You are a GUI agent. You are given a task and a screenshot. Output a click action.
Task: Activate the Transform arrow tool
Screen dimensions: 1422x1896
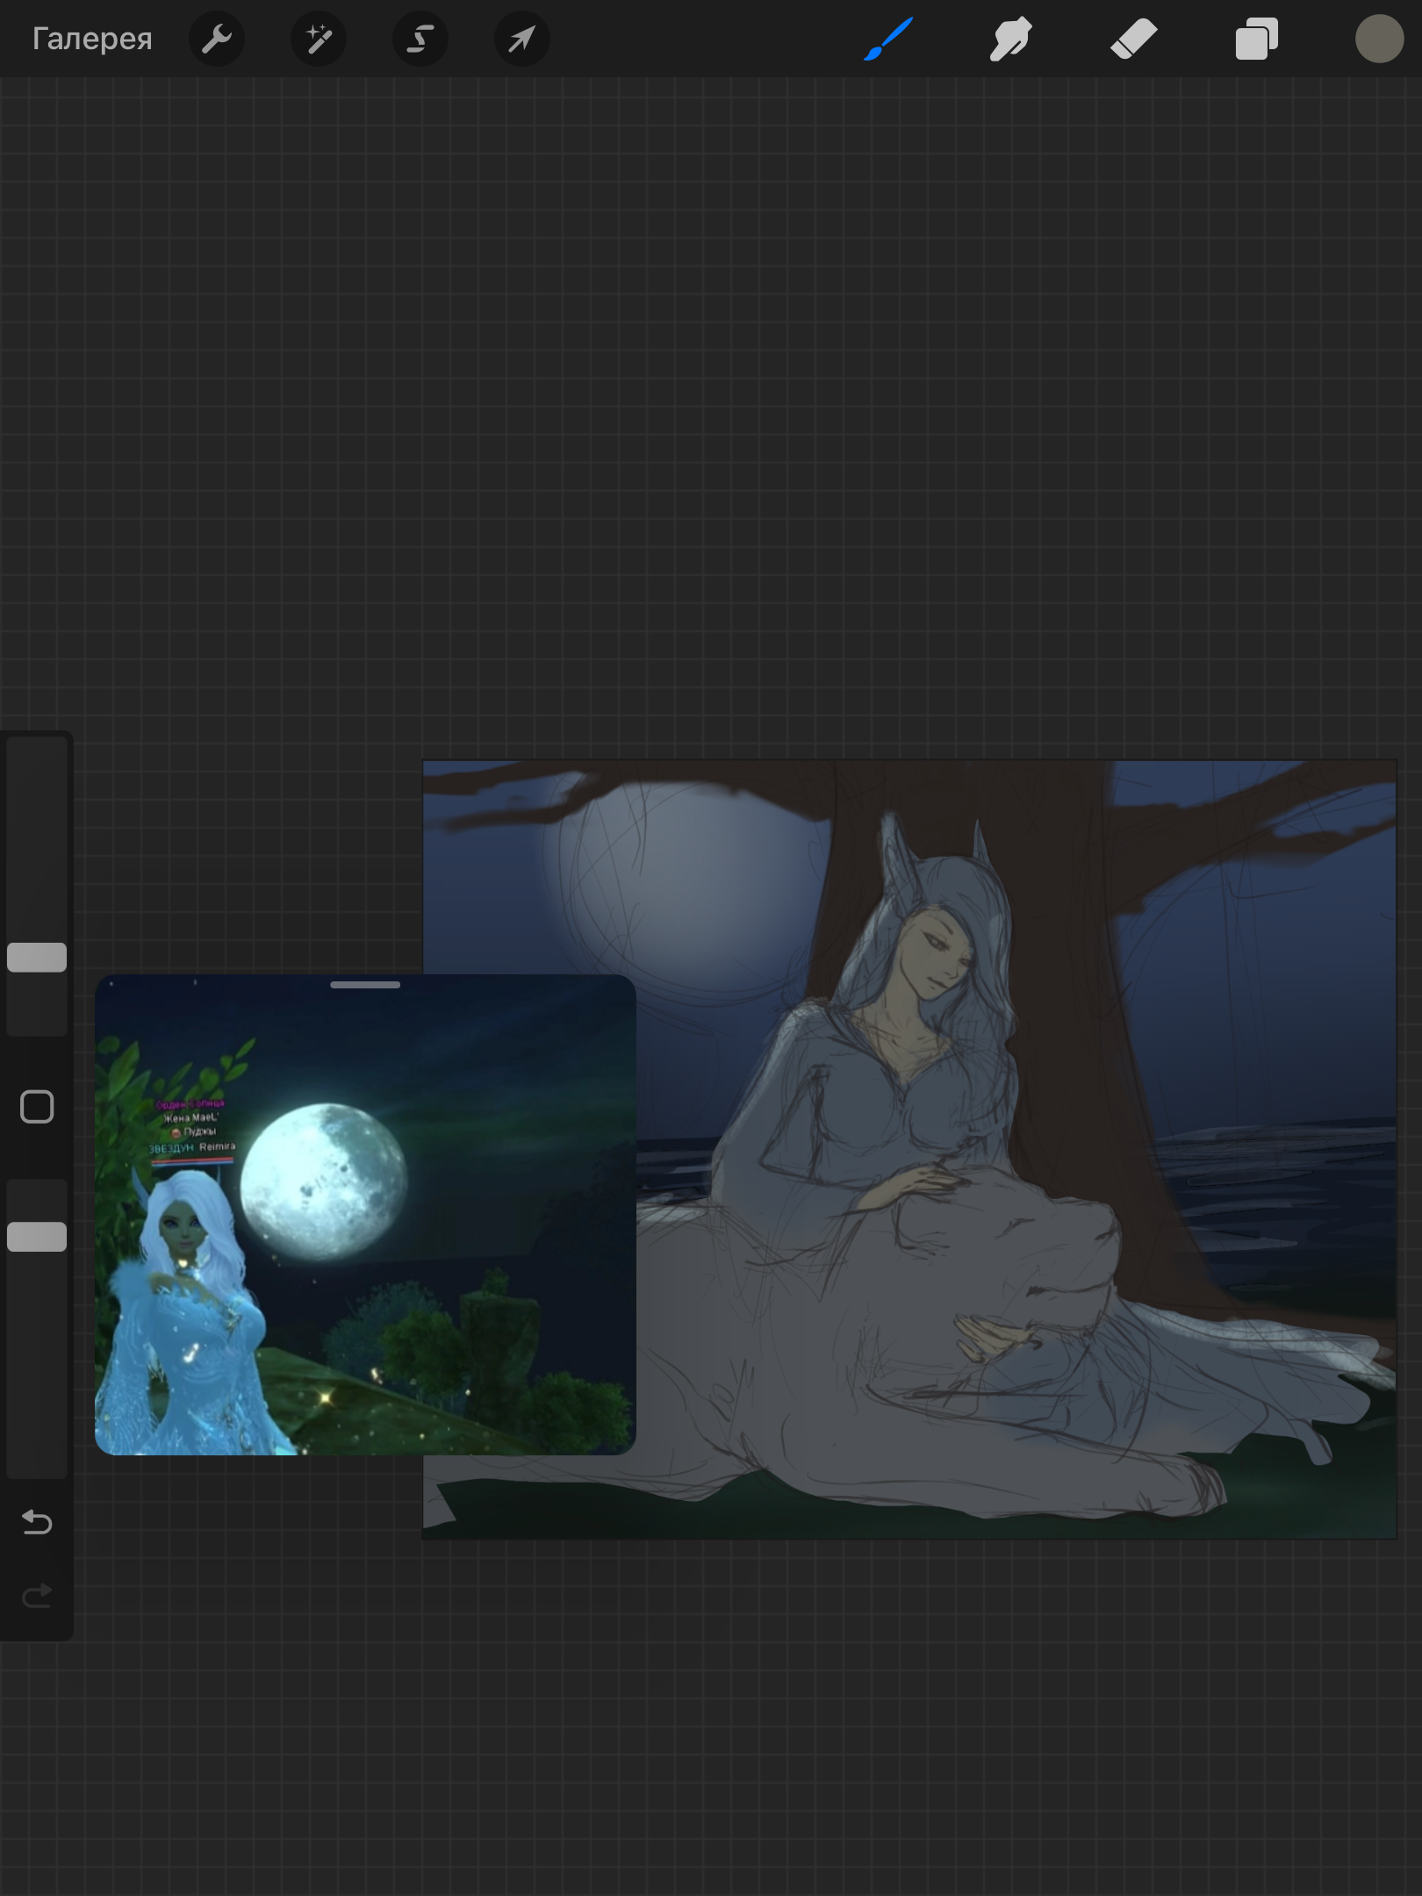click(521, 39)
